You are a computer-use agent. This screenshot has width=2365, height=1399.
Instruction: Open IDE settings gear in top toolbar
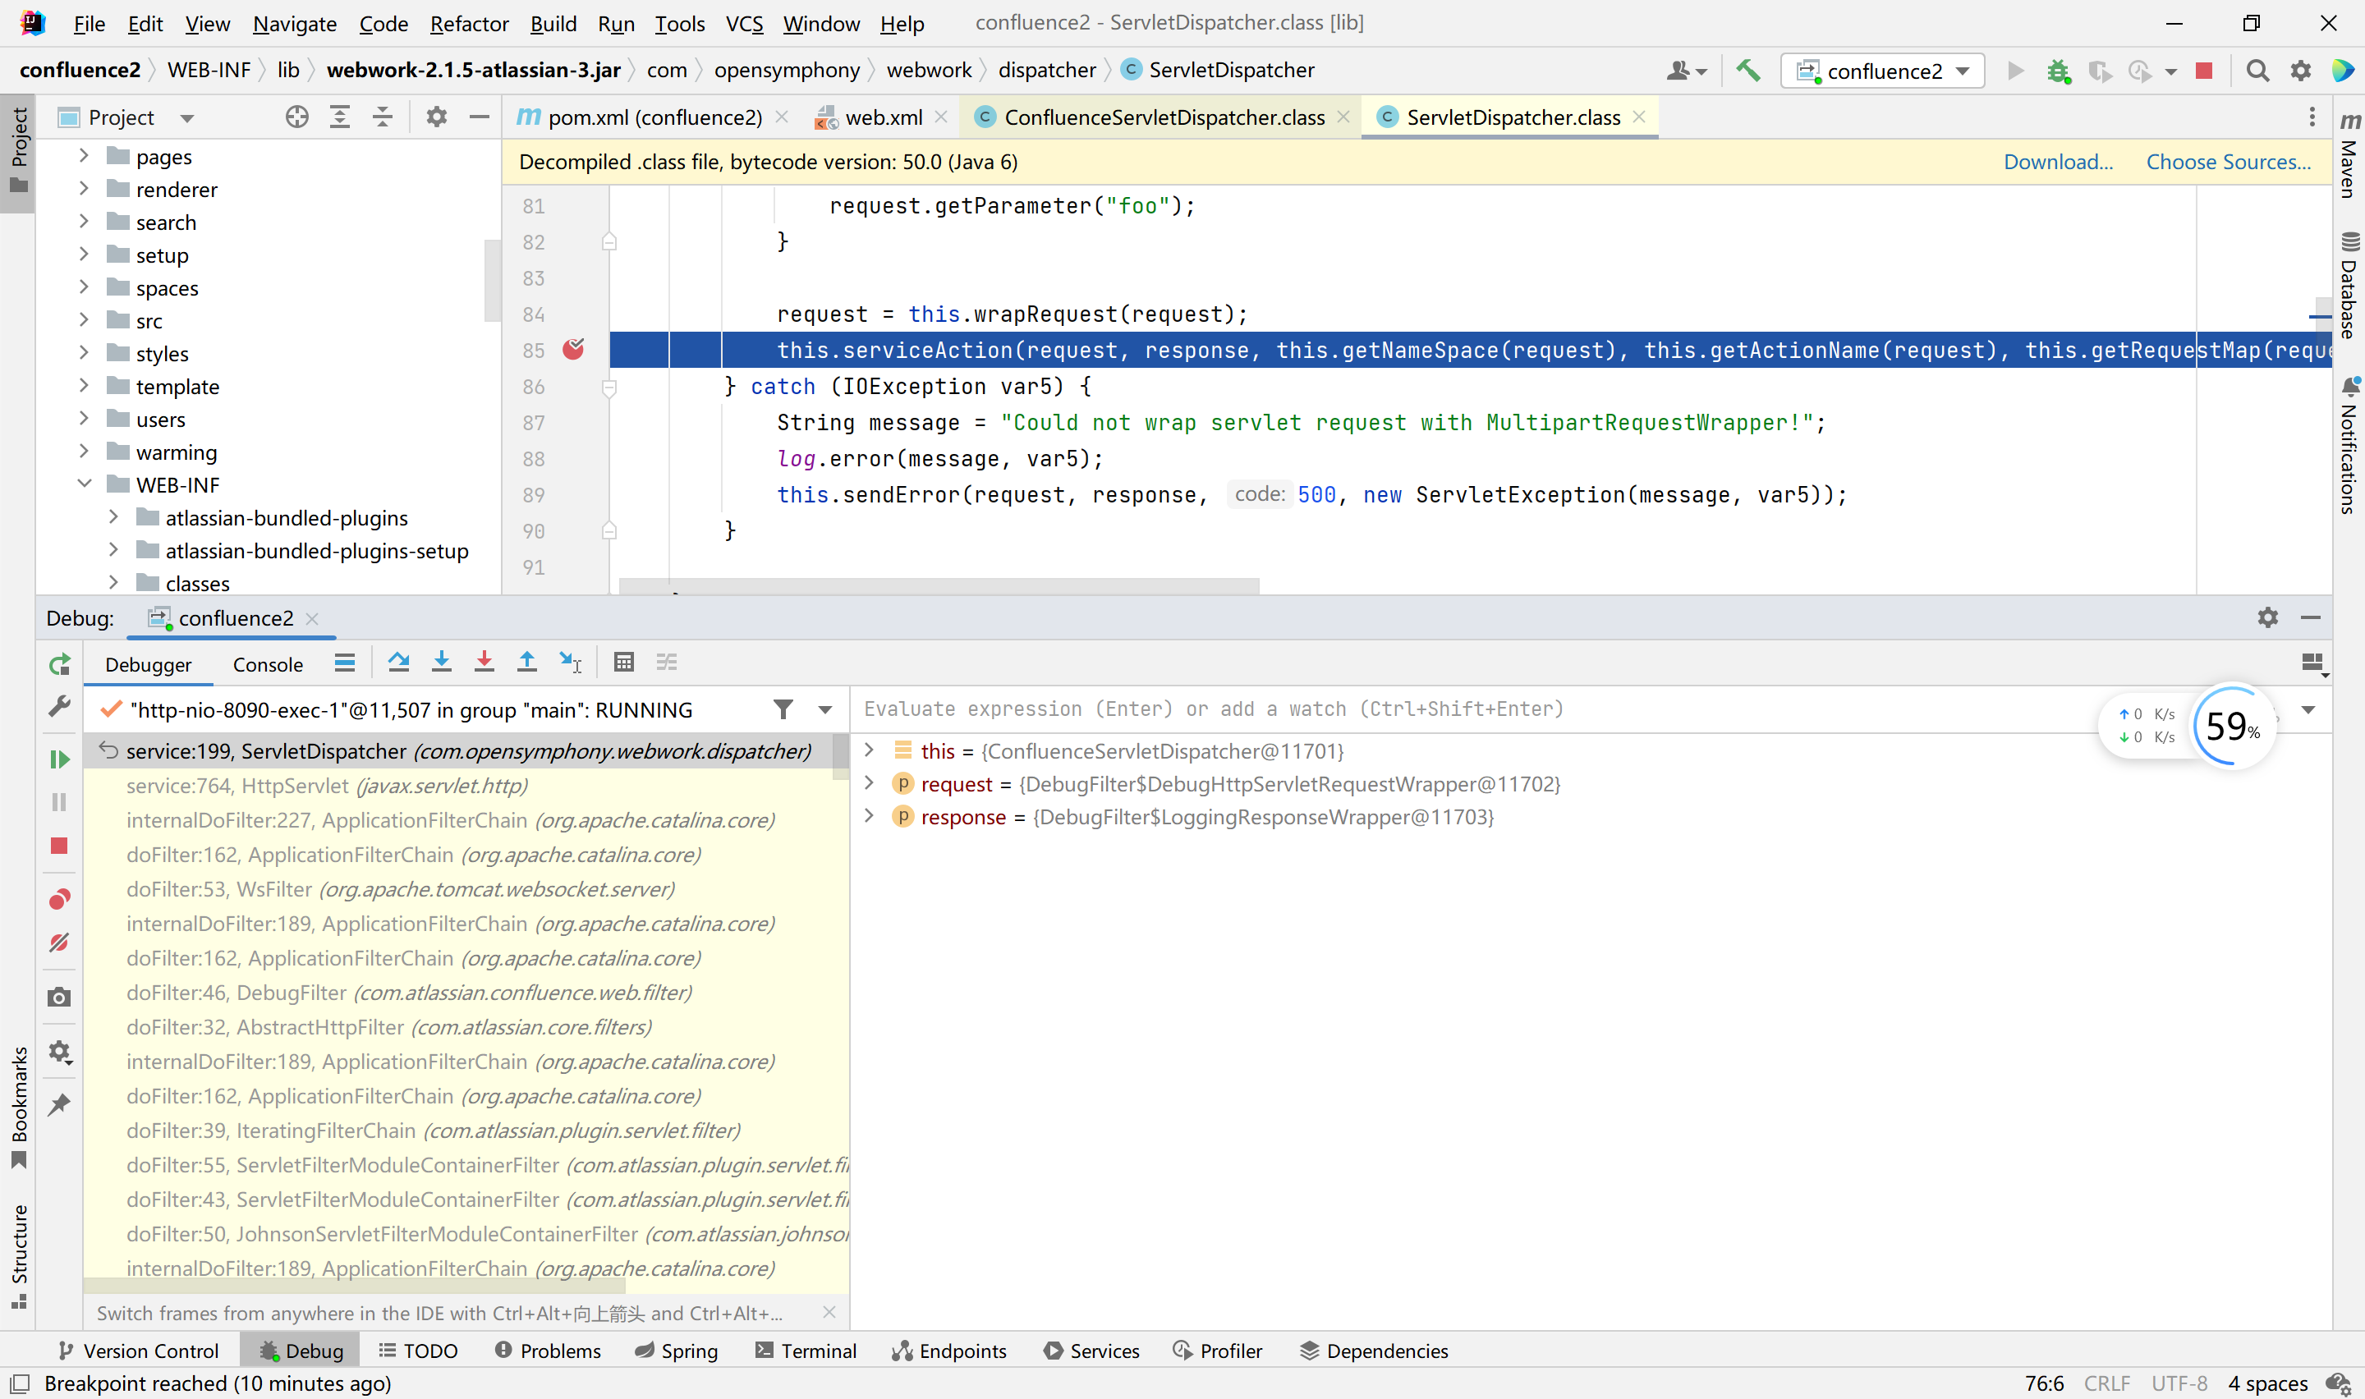(2301, 71)
